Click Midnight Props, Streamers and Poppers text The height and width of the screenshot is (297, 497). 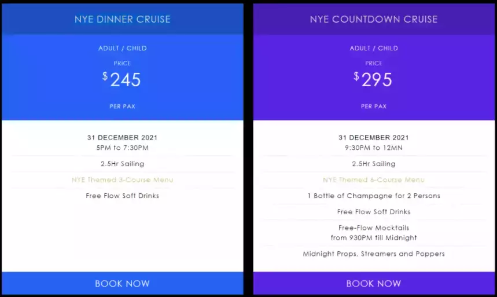(373, 254)
